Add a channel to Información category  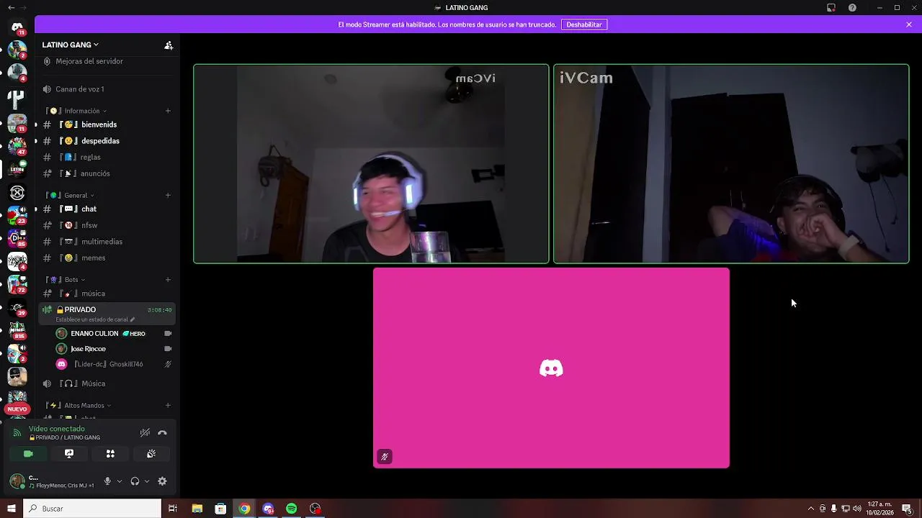(x=168, y=111)
